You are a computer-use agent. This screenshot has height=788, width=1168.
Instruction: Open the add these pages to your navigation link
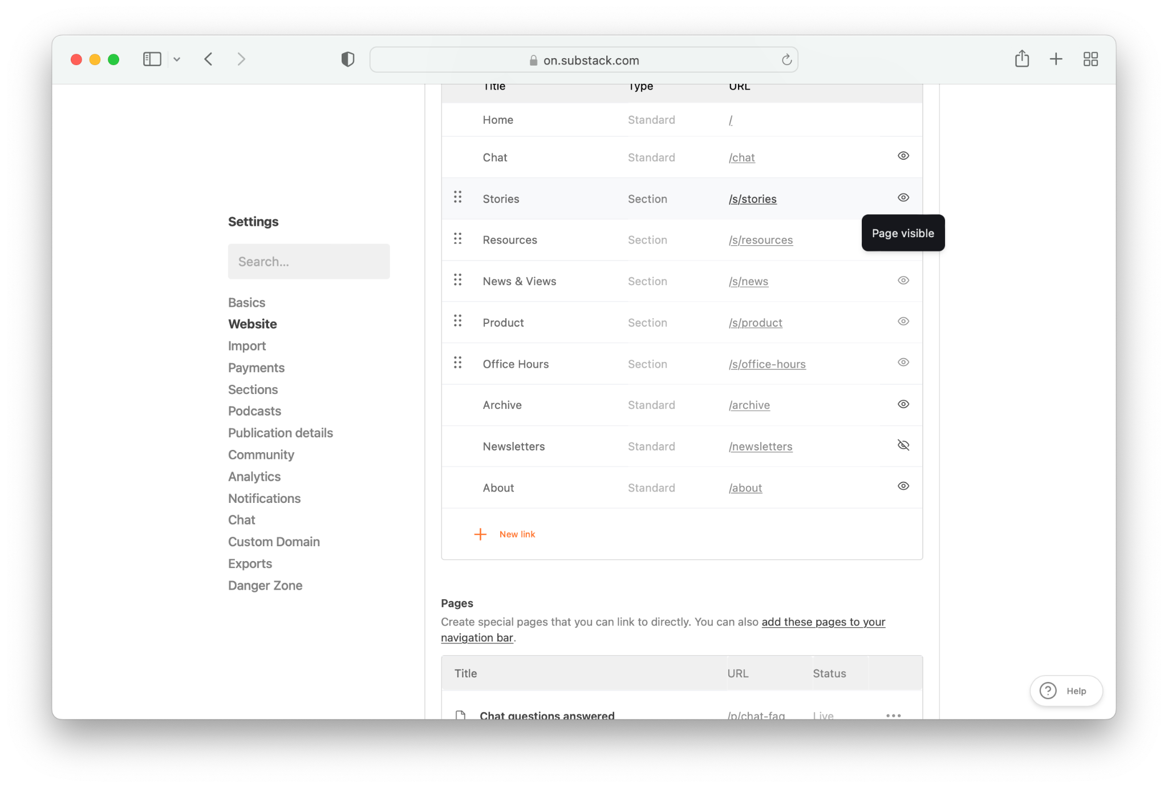823,622
